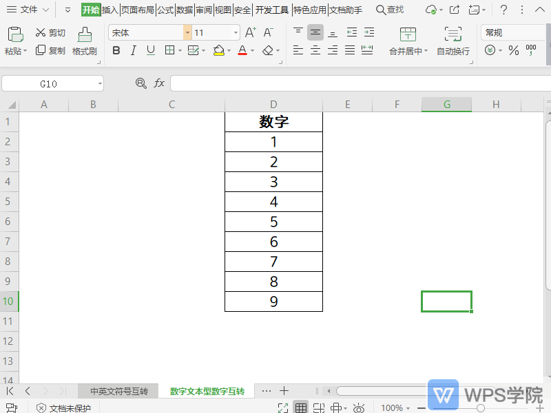Decrease indent in the ribbon
Viewport: 551px width, 413px height.
coord(352,32)
